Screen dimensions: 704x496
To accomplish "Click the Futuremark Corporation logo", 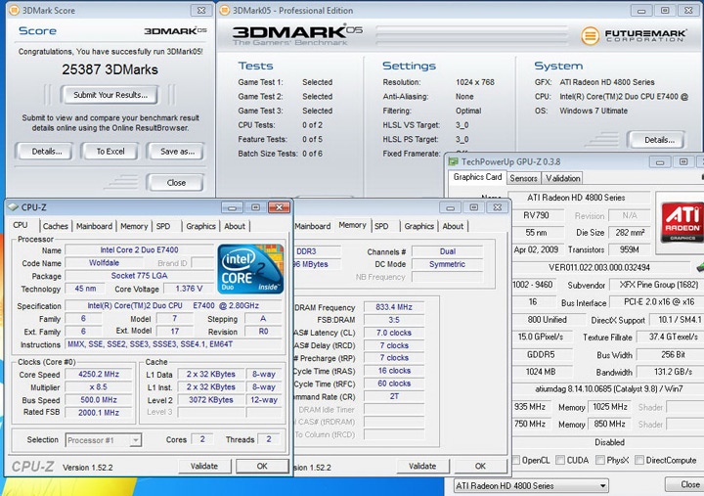I will click(x=634, y=35).
